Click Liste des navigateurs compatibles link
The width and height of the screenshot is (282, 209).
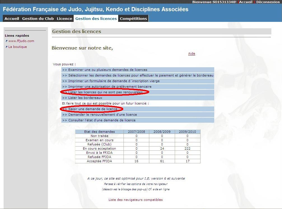point(136,200)
